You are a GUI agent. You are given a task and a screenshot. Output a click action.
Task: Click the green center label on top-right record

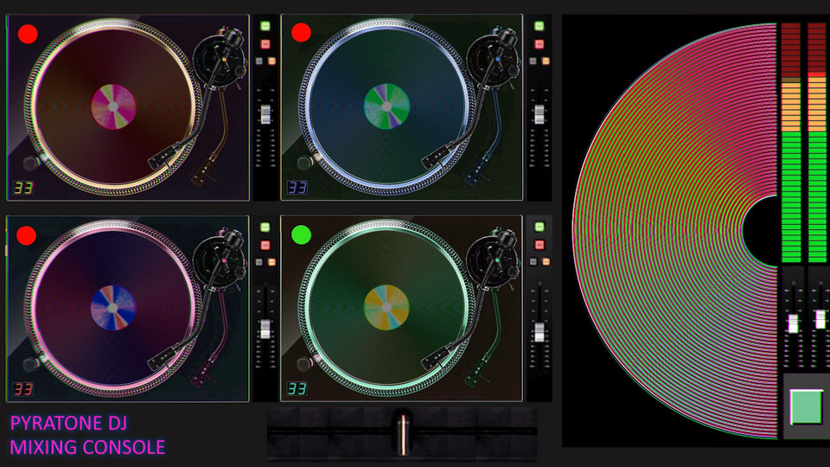387,106
